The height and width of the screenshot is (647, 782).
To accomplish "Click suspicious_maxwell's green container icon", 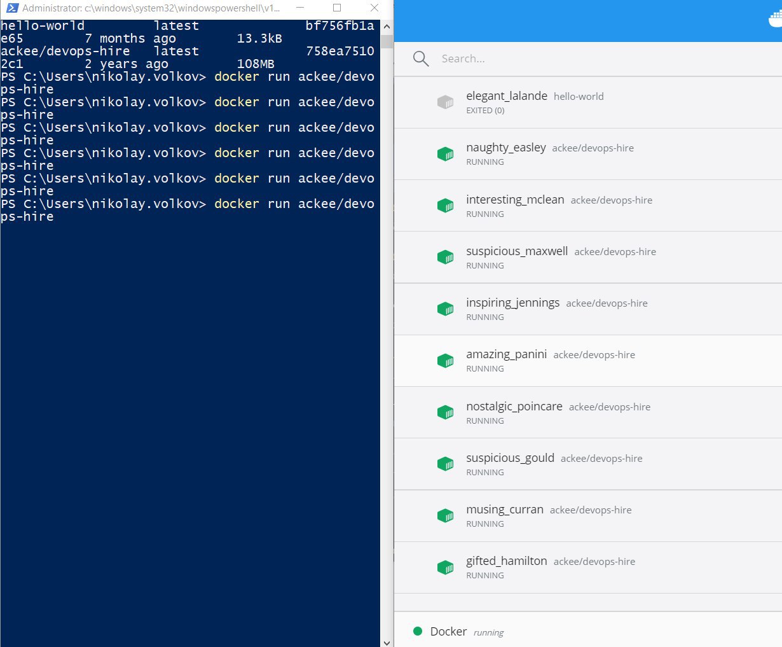I will [445, 257].
